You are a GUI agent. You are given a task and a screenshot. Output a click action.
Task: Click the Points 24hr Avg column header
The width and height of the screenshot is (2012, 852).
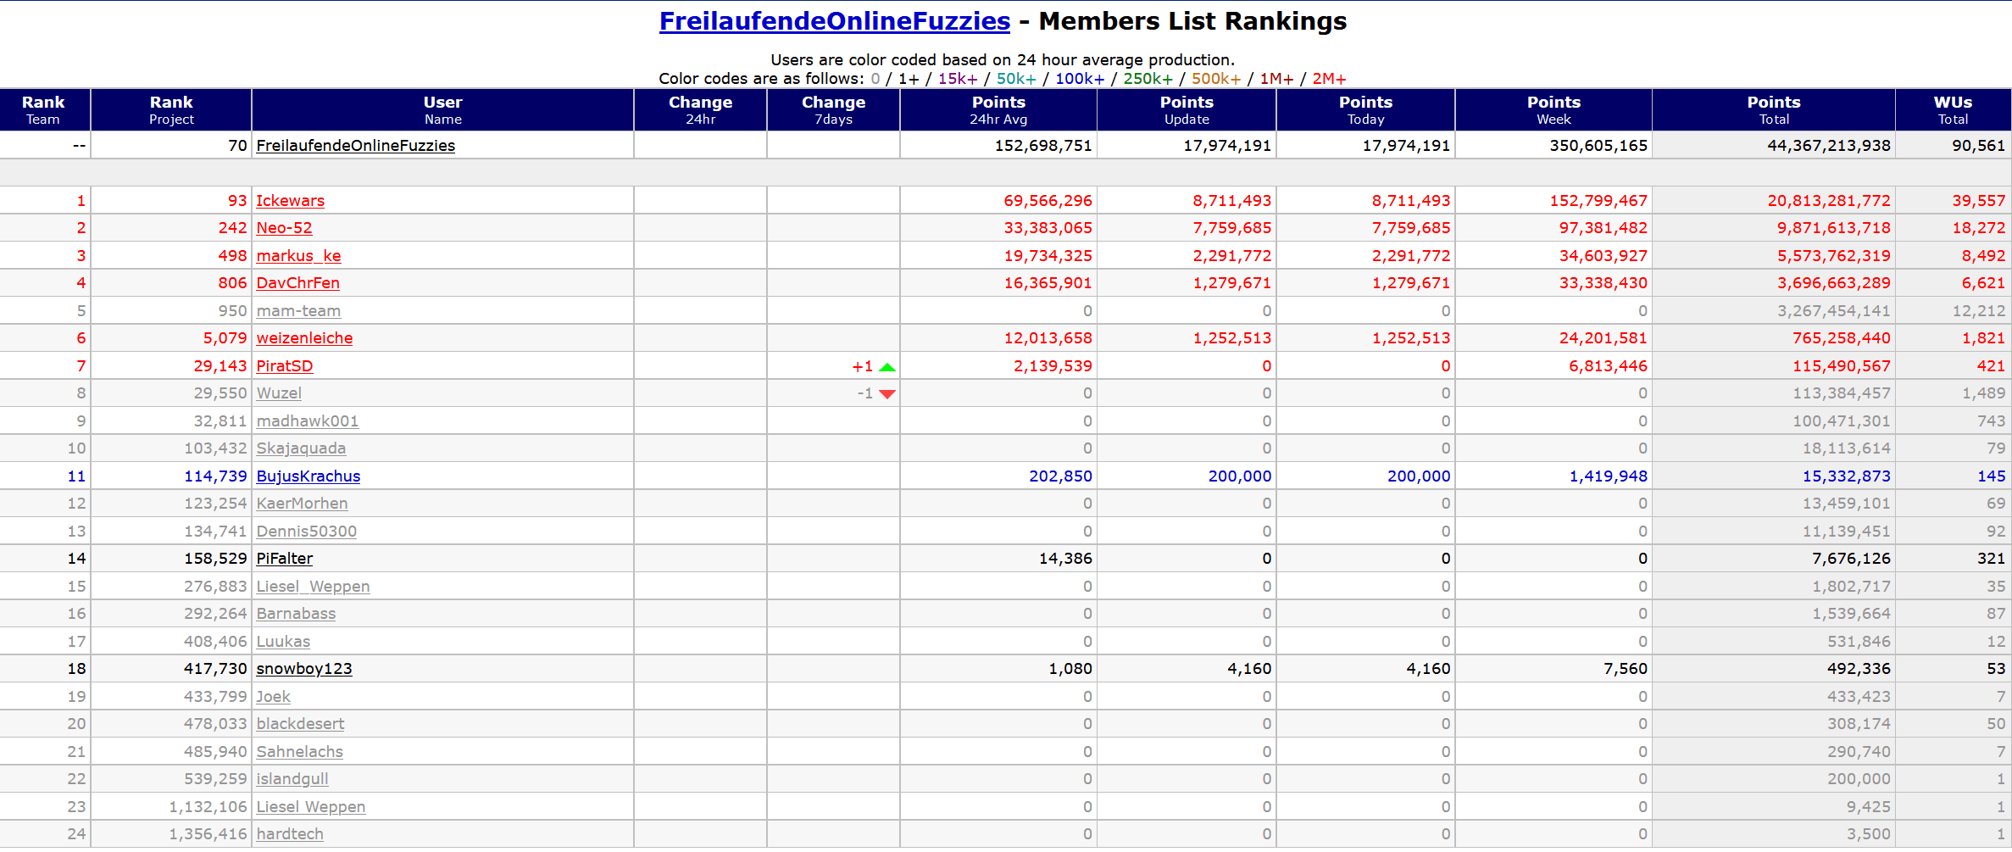[998, 110]
